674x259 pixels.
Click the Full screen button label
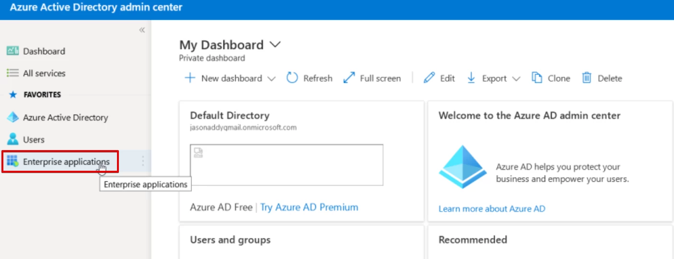click(380, 78)
